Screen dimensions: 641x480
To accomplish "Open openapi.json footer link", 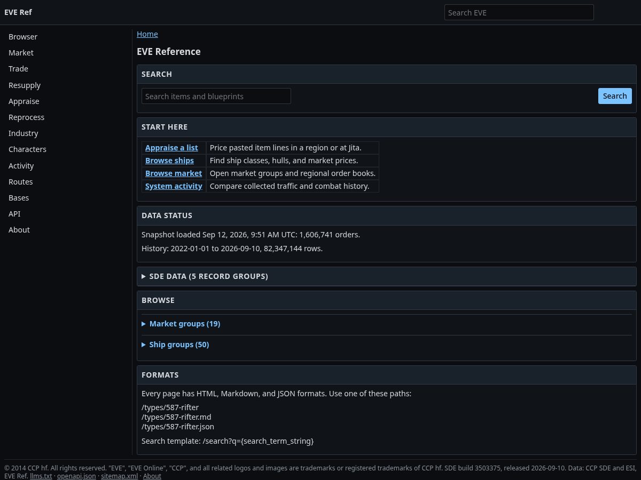I will pos(76,476).
